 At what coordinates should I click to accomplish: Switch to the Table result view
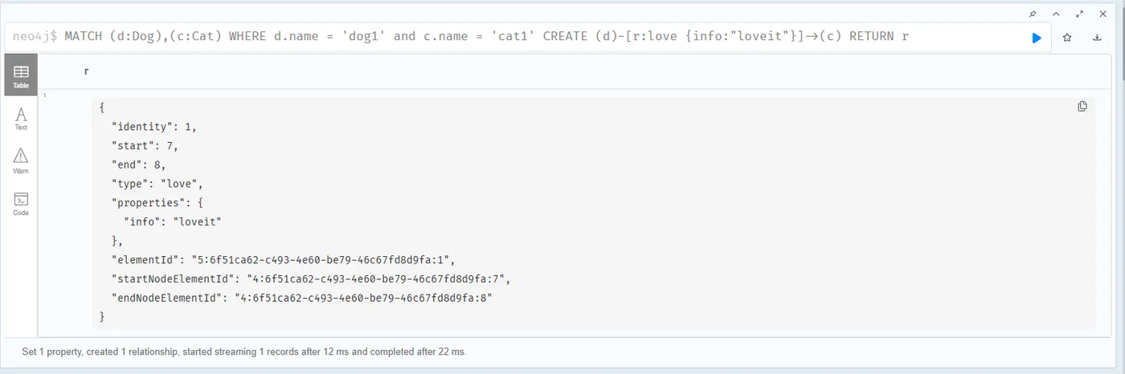click(21, 75)
